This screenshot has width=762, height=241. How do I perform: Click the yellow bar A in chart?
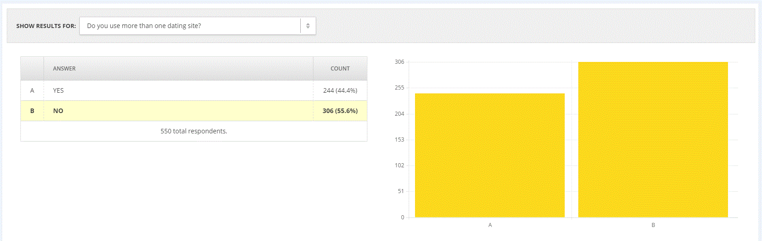pos(490,156)
